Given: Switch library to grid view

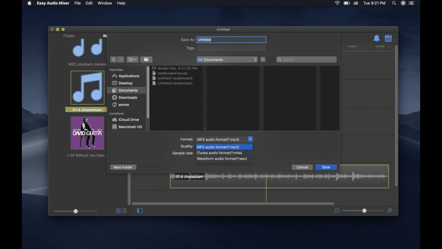Looking at the screenshot, I should (x=118, y=210).
